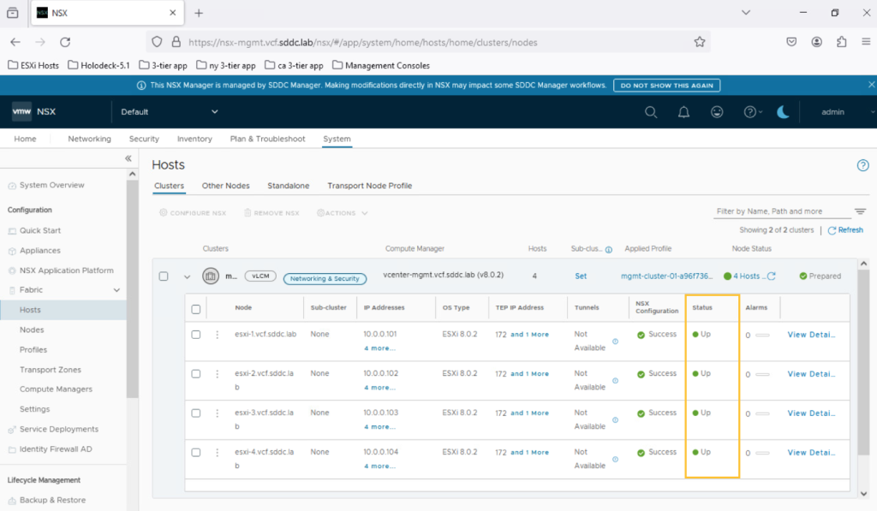
Task: Open row actions menu for esxi-3 host
Action: click(217, 413)
